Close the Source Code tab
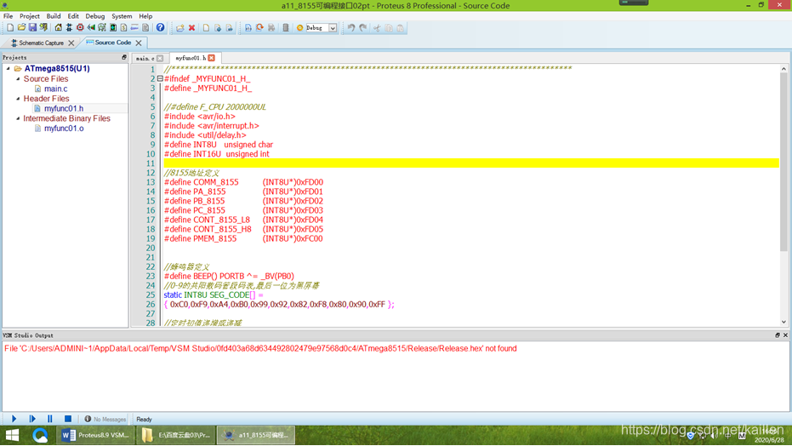 tap(139, 43)
